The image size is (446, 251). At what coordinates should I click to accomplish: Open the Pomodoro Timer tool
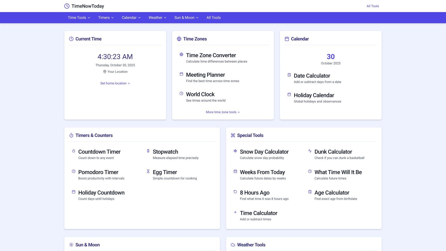point(98,172)
